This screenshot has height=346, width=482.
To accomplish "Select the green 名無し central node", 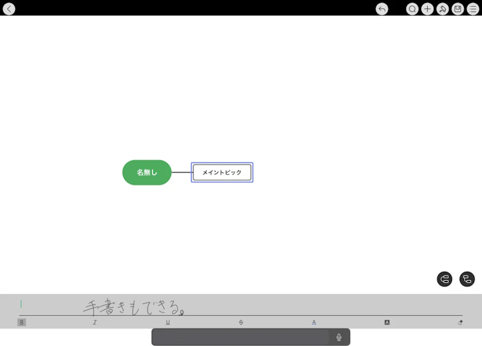I will [x=147, y=172].
